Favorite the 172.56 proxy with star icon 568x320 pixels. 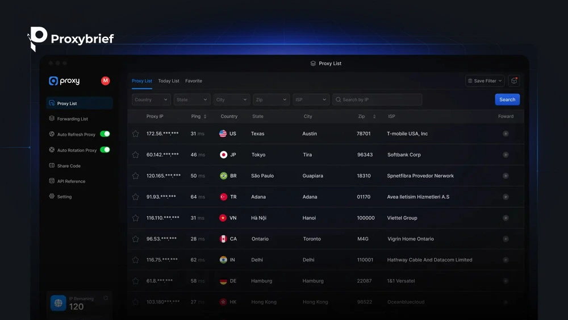pyautogui.click(x=136, y=134)
